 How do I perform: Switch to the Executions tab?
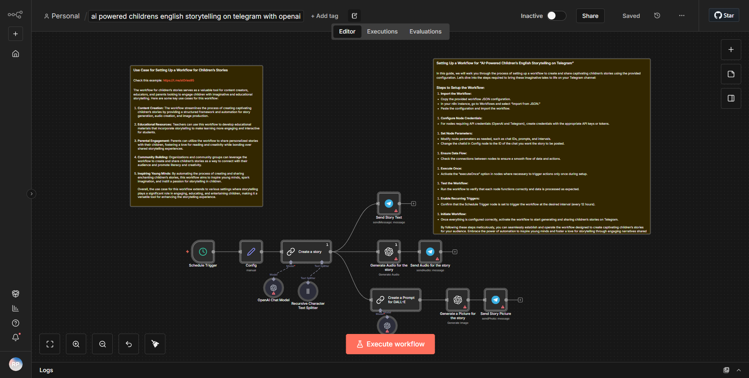click(x=382, y=32)
